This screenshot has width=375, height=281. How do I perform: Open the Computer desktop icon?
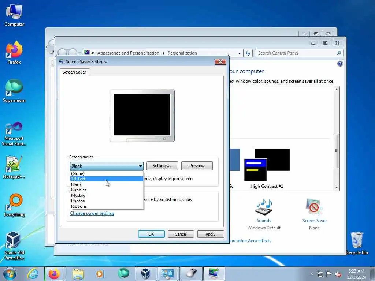pos(14,15)
